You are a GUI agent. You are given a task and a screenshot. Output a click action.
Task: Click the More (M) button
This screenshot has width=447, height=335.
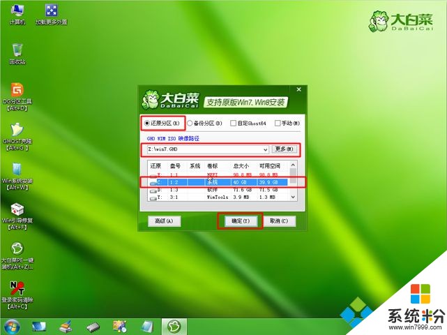[285, 149]
